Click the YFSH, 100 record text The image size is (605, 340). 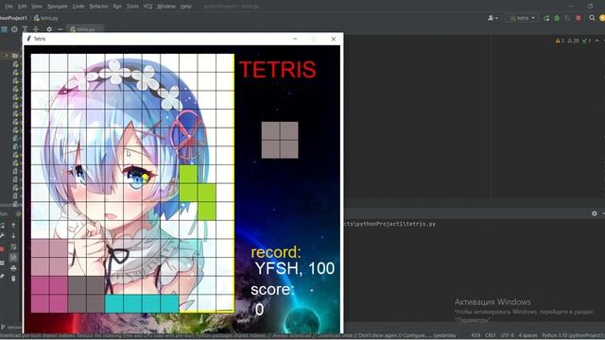[295, 268]
